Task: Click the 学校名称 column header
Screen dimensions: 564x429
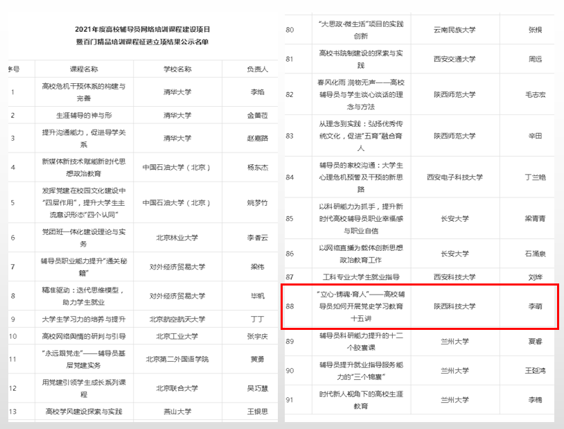Action: pyautogui.click(x=177, y=69)
